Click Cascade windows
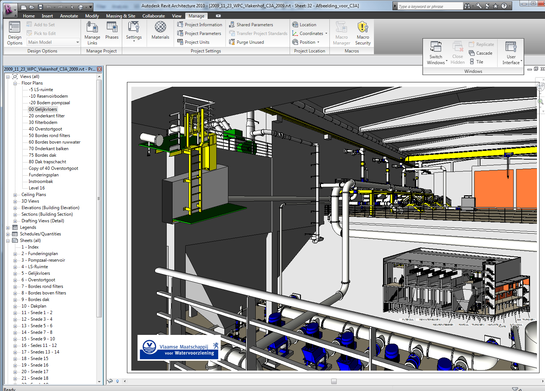This screenshot has width=545, height=391. click(480, 53)
